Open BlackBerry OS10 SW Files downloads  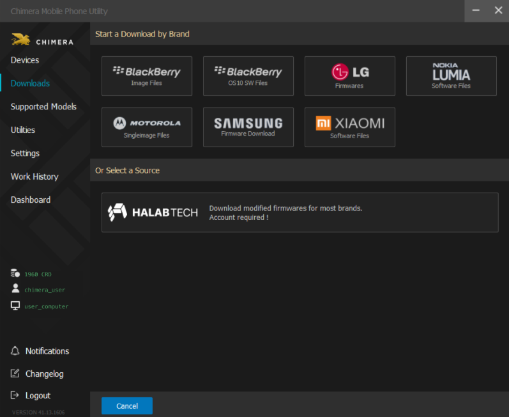coord(248,76)
